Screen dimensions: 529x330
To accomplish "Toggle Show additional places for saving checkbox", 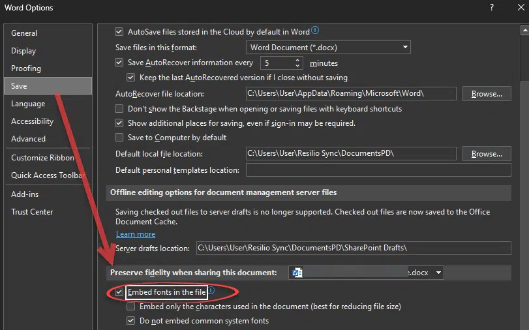I will [119, 123].
